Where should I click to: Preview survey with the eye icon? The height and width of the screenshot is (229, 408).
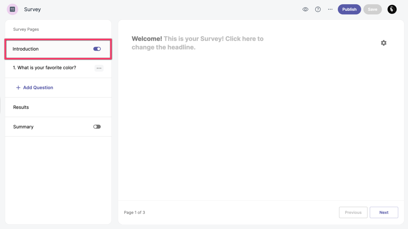coord(305,9)
